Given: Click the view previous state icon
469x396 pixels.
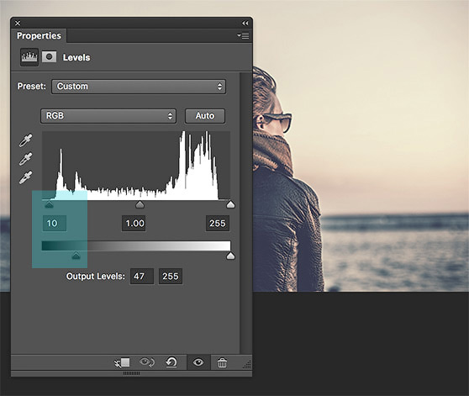Looking at the screenshot, I should click(x=147, y=362).
